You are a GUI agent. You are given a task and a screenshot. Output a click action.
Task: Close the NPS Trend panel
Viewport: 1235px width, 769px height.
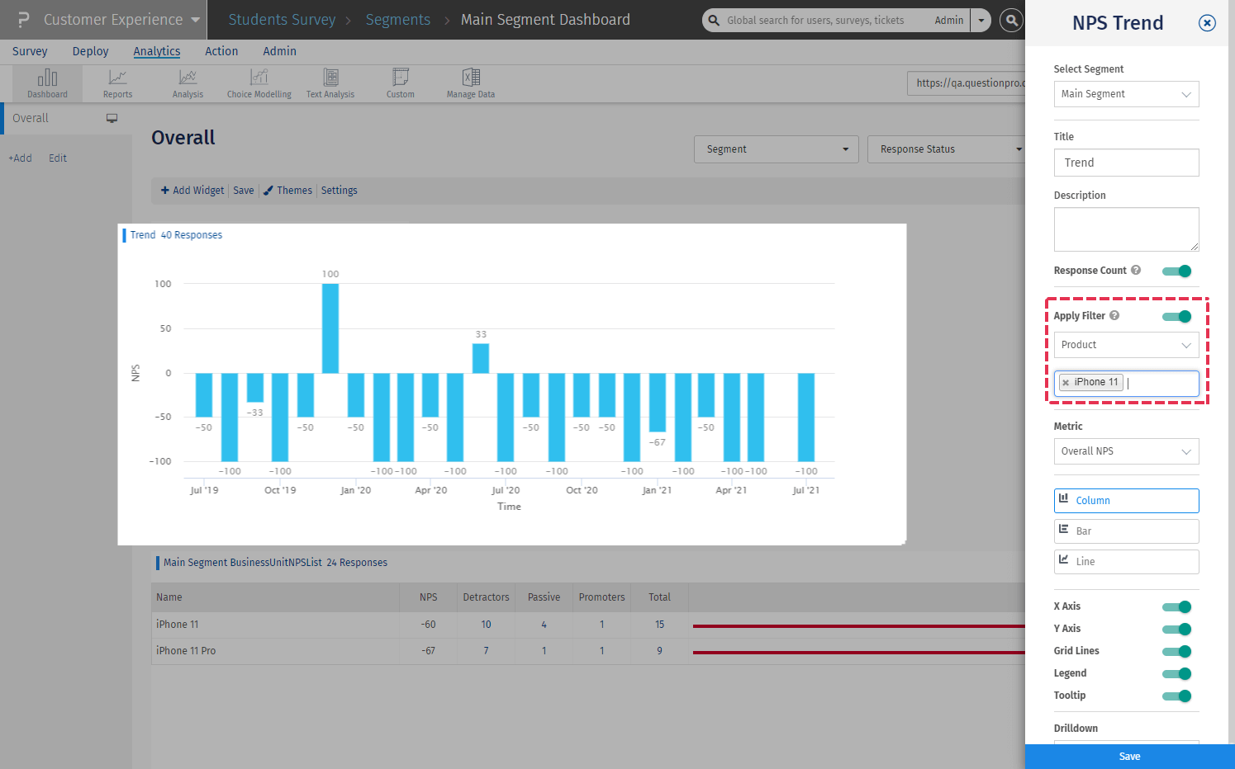(x=1206, y=23)
